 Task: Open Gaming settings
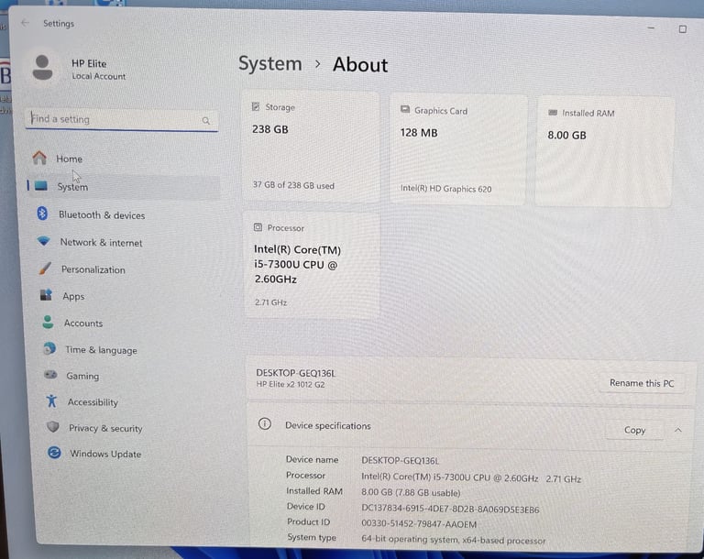(130, 376)
